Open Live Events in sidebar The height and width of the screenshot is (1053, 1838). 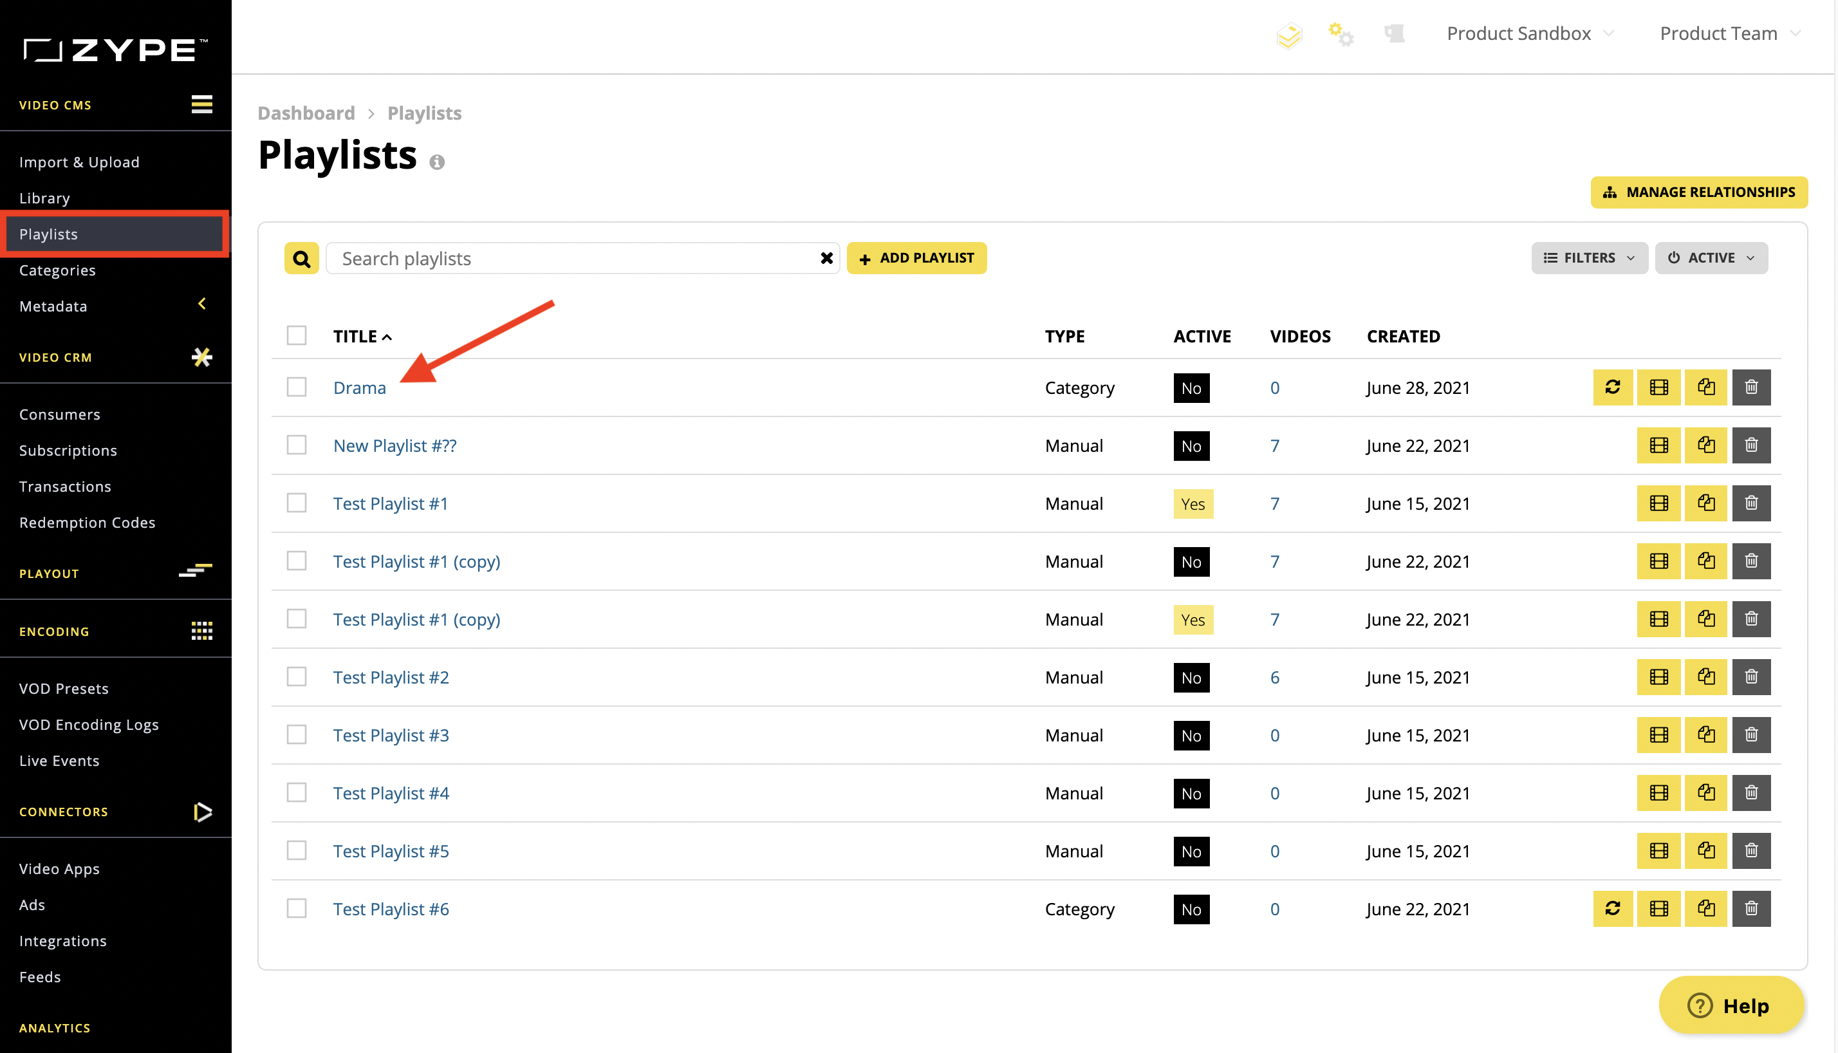click(x=59, y=761)
